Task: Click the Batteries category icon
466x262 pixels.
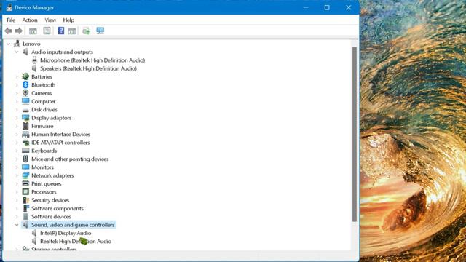Action: pyautogui.click(x=25, y=76)
